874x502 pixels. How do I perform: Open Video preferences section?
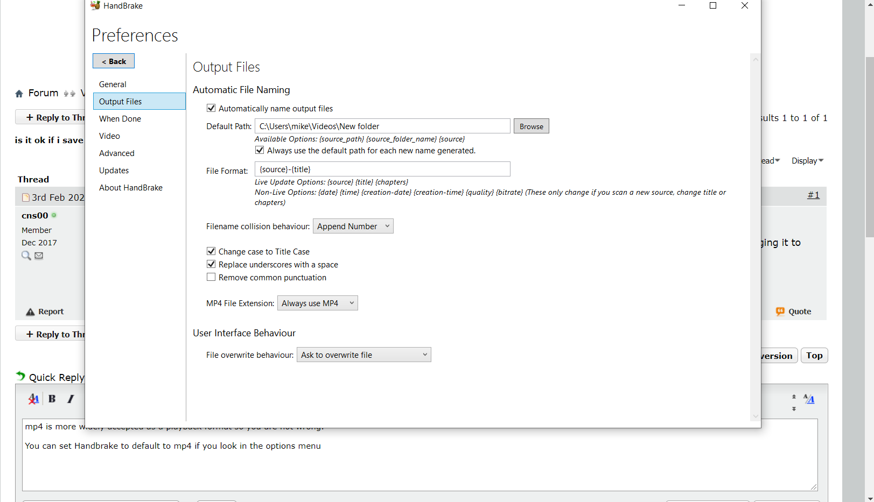(x=139, y=136)
